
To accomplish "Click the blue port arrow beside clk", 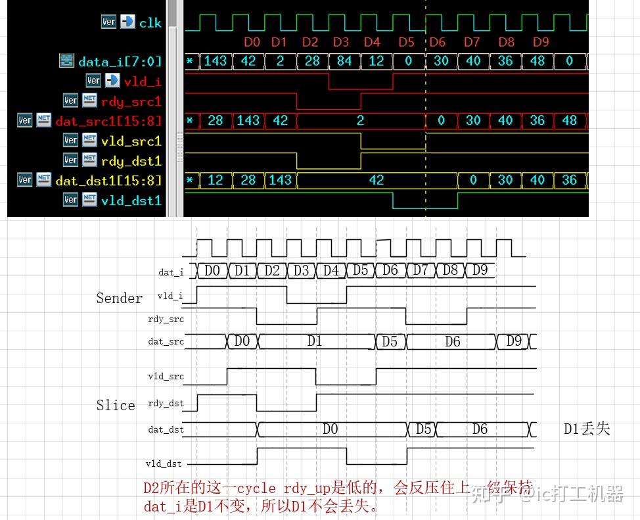I will click(x=127, y=21).
